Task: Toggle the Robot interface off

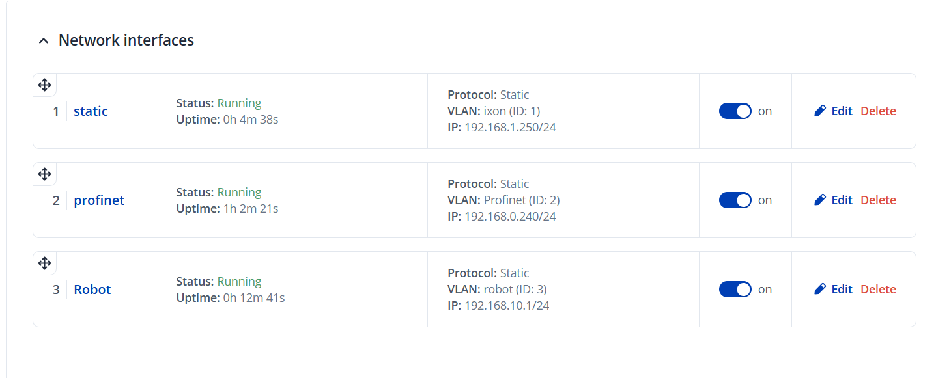Action: click(735, 290)
